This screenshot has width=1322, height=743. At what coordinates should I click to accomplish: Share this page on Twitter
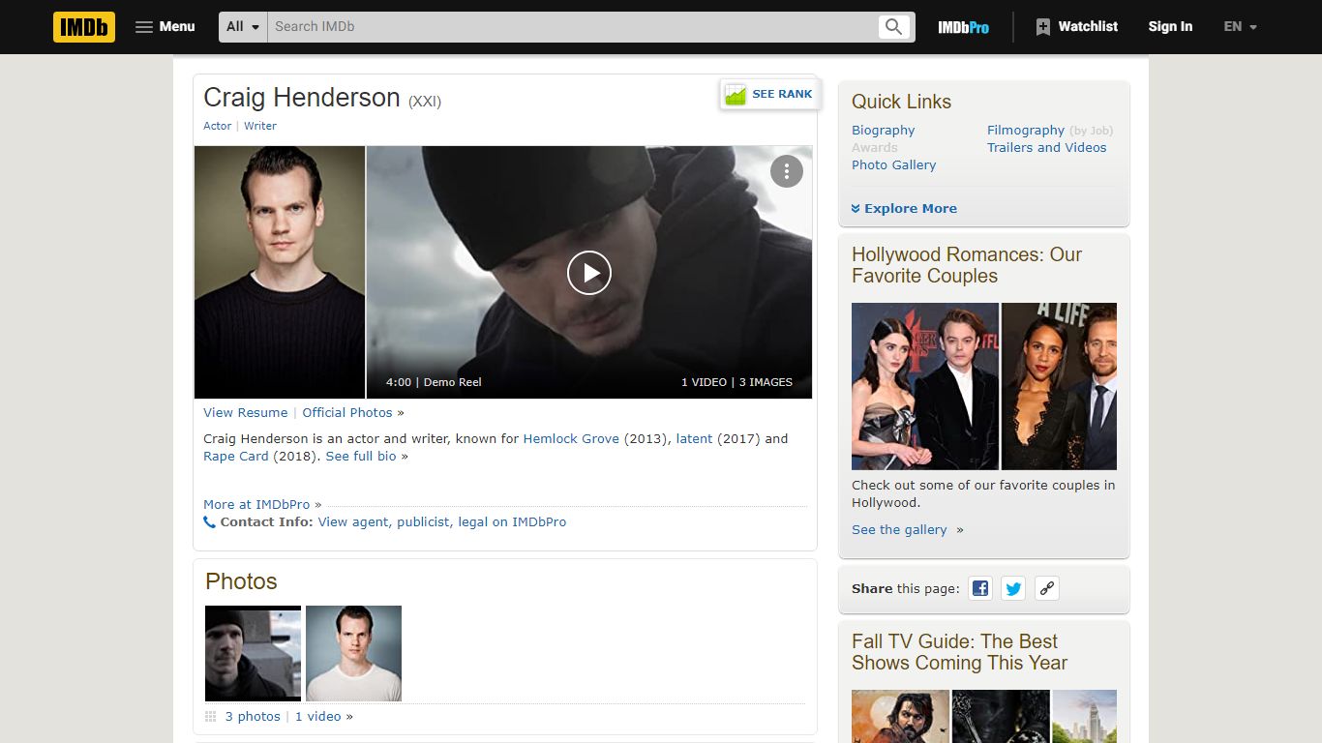tap(1013, 588)
